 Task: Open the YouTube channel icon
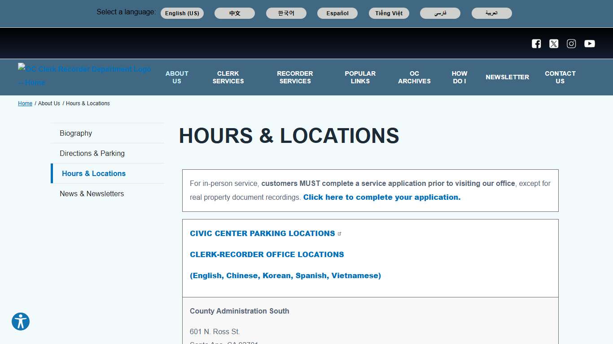coord(589,43)
